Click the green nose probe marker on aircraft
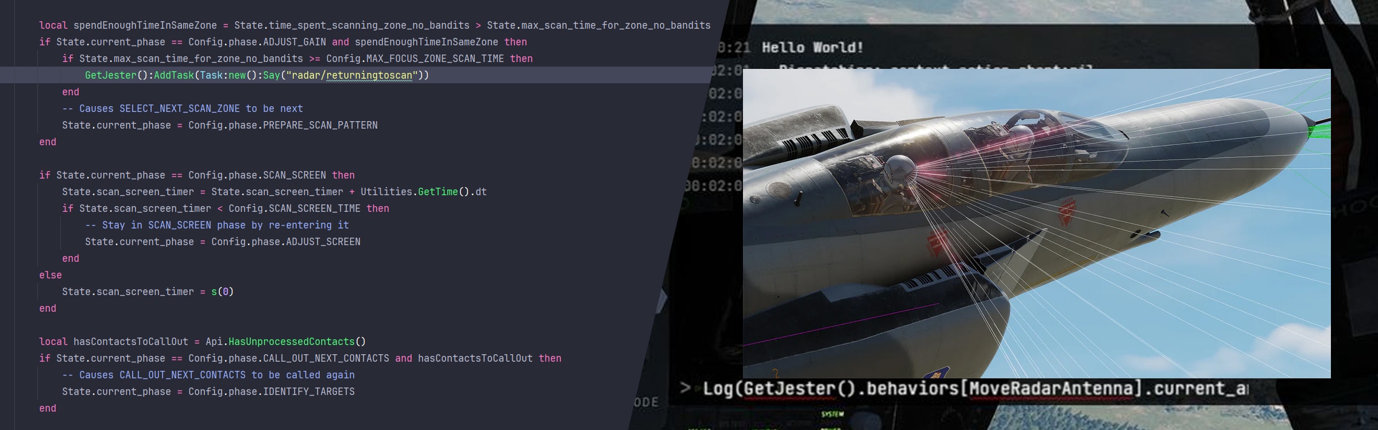 (x=1318, y=131)
